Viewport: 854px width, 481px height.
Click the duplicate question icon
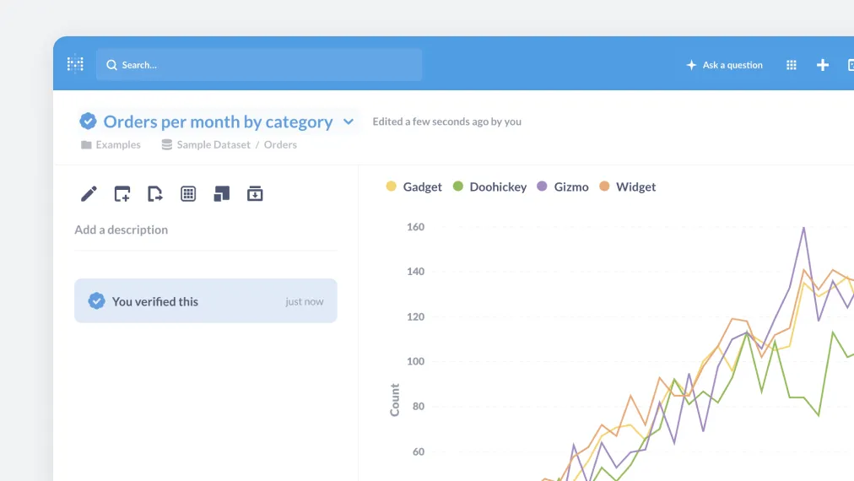(x=221, y=194)
